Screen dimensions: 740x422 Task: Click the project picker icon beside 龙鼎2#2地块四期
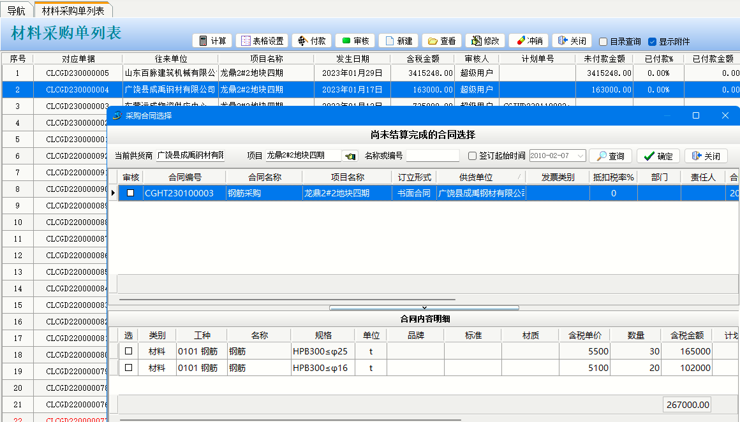(x=350, y=156)
